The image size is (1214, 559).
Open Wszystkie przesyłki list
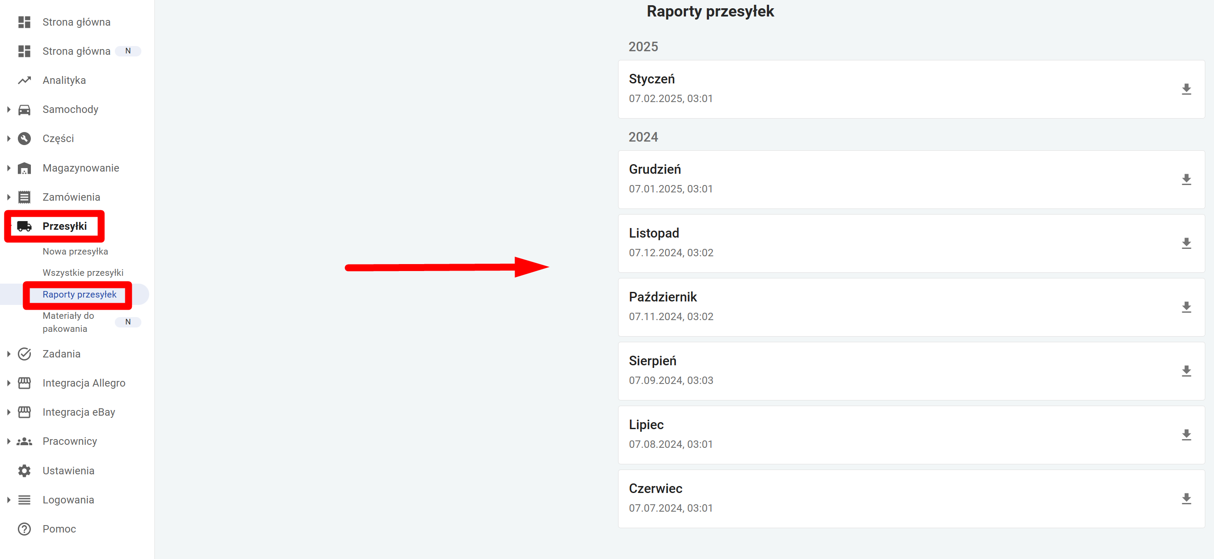click(x=83, y=273)
